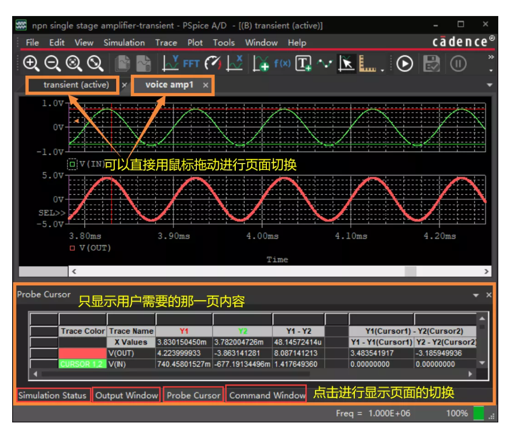Click the second greyed waveform file icon
508x437 pixels.
point(143,63)
